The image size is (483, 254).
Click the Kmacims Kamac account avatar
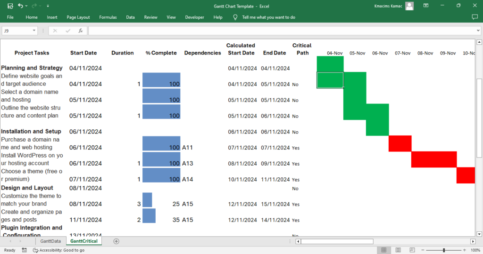pyautogui.click(x=409, y=6)
